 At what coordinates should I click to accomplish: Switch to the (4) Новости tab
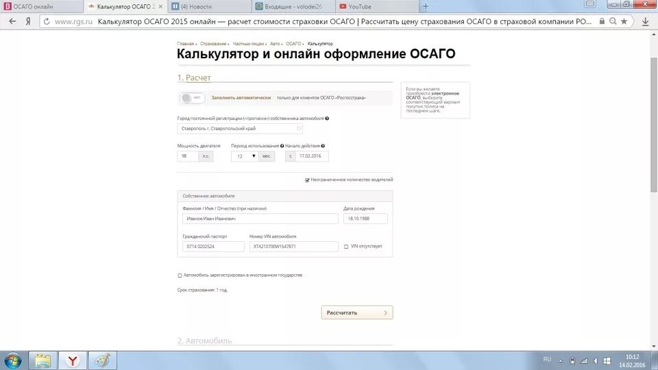pyautogui.click(x=210, y=6)
